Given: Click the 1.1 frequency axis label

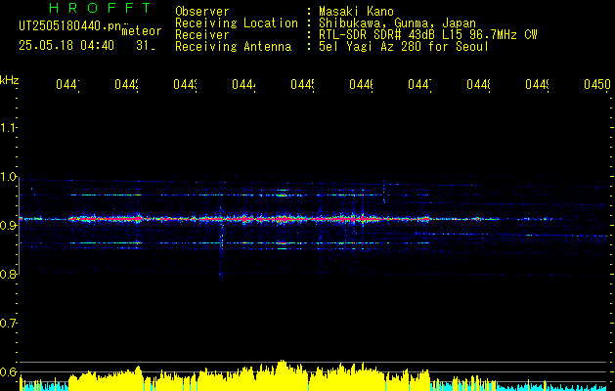Looking at the screenshot, I should click(x=8, y=128).
